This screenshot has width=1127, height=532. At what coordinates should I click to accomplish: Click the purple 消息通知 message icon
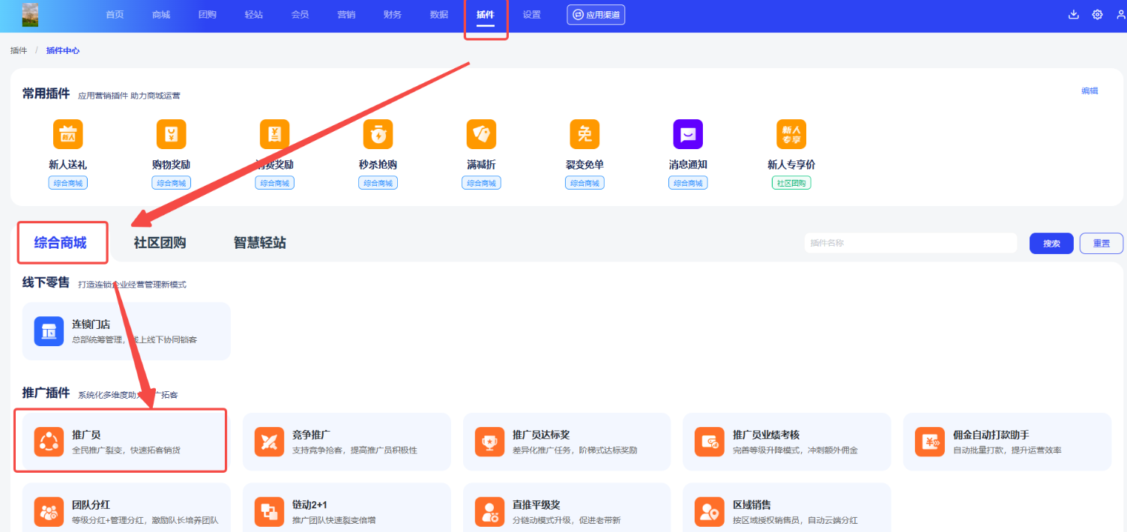click(x=688, y=134)
